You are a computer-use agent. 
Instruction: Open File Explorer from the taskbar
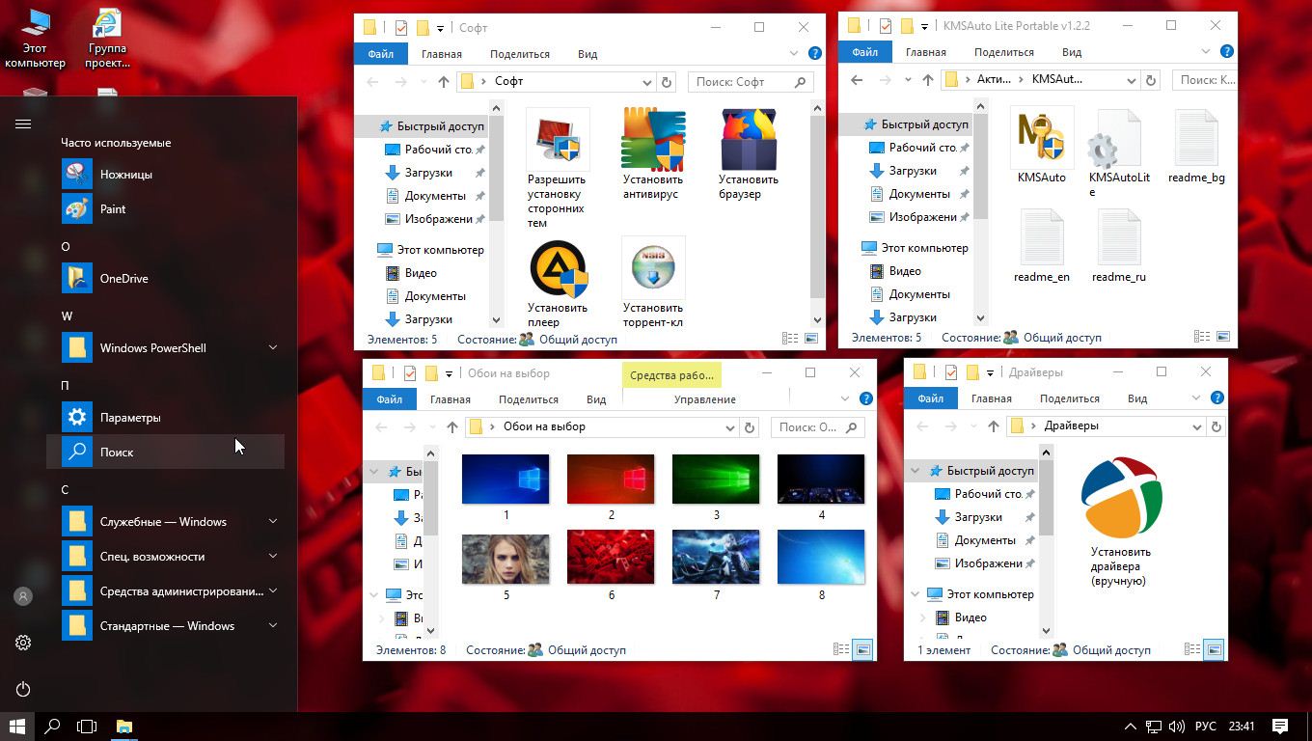(x=123, y=726)
